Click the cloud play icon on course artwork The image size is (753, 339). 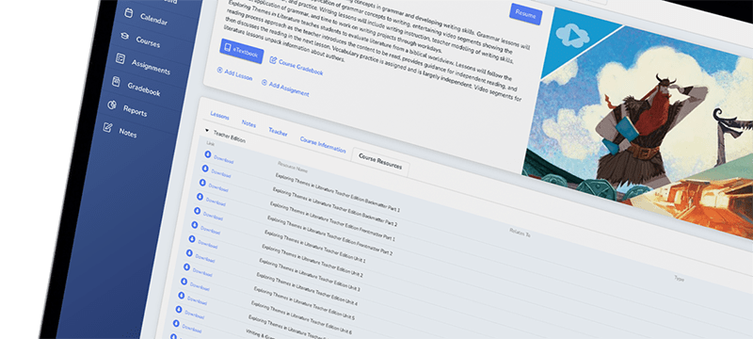(x=572, y=37)
